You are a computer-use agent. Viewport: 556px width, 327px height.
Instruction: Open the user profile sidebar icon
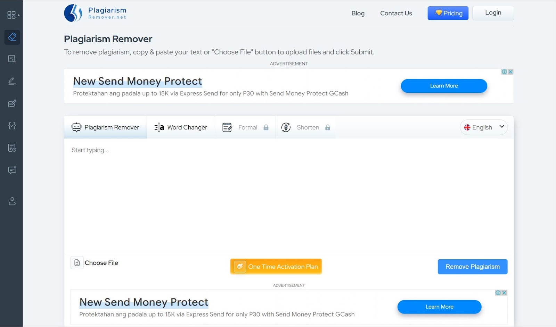[12, 201]
